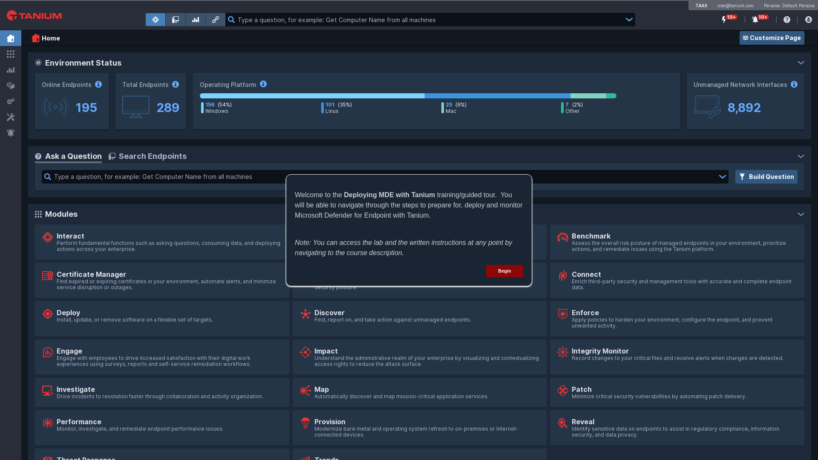Open the lightning bolt actions notification icon
Viewport: 818px width, 460px height.
pyautogui.click(x=724, y=20)
